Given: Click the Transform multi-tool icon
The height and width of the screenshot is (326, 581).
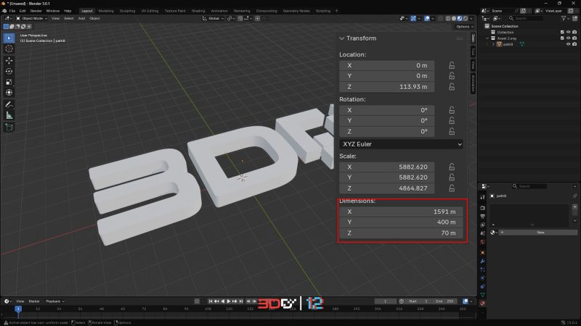Looking at the screenshot, I should [x=9, y=93].
